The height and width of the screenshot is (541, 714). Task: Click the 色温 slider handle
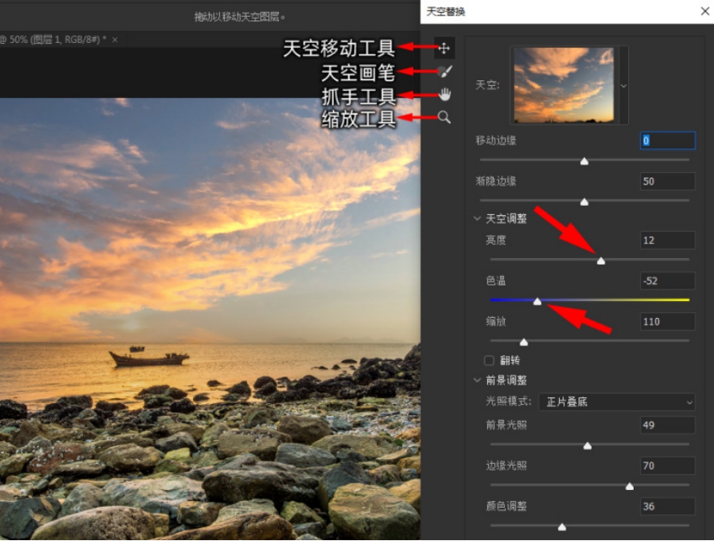click(537, 301)
